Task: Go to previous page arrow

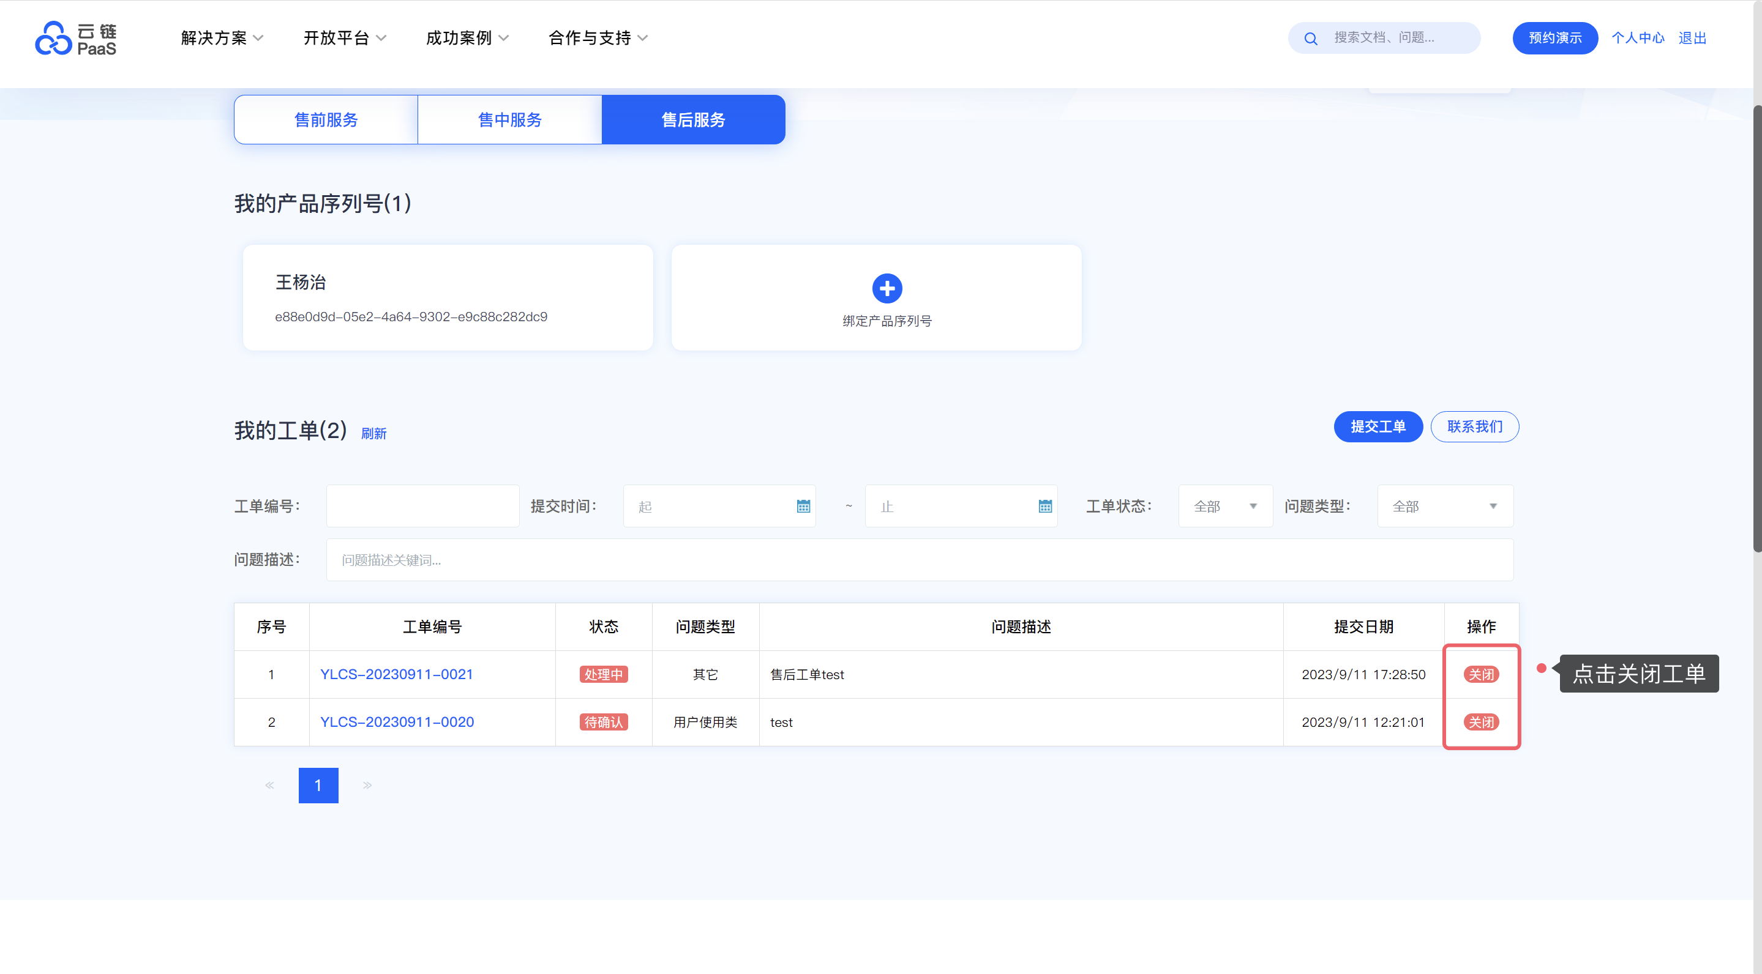Action: point(269,785)
